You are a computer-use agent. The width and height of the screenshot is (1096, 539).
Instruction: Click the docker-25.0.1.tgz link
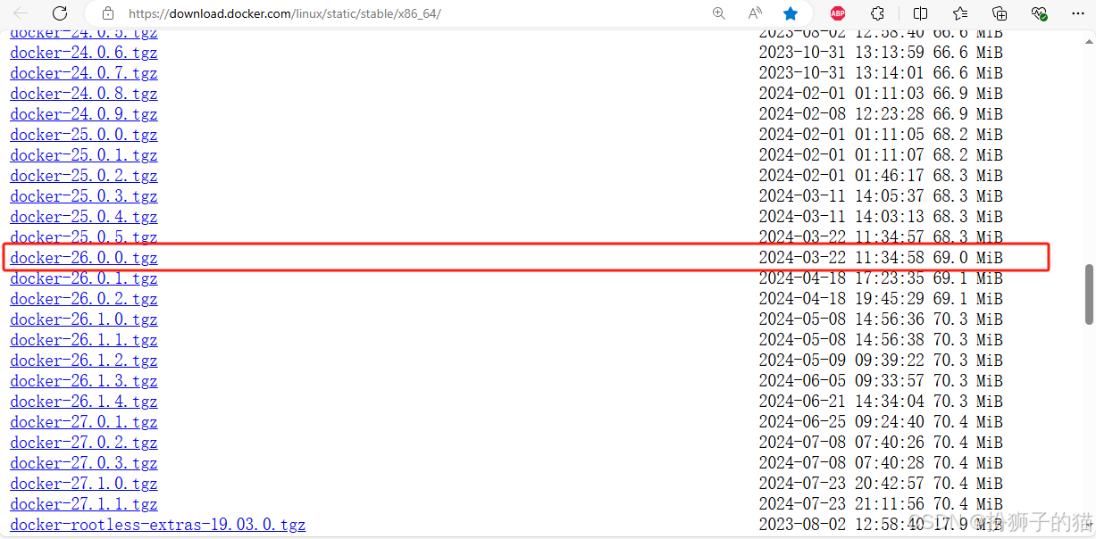(x=84, y=155)
